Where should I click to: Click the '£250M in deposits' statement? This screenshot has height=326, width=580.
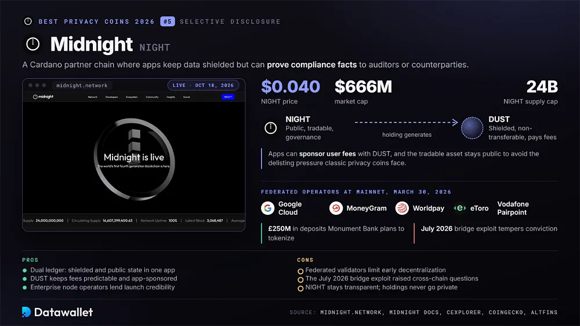(336, 233)
